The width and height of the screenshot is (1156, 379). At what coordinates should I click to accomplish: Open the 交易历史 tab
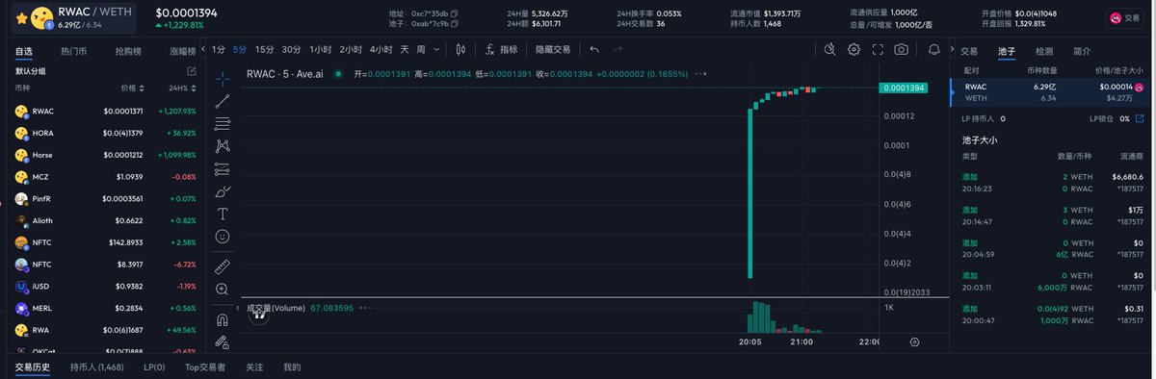33,366
